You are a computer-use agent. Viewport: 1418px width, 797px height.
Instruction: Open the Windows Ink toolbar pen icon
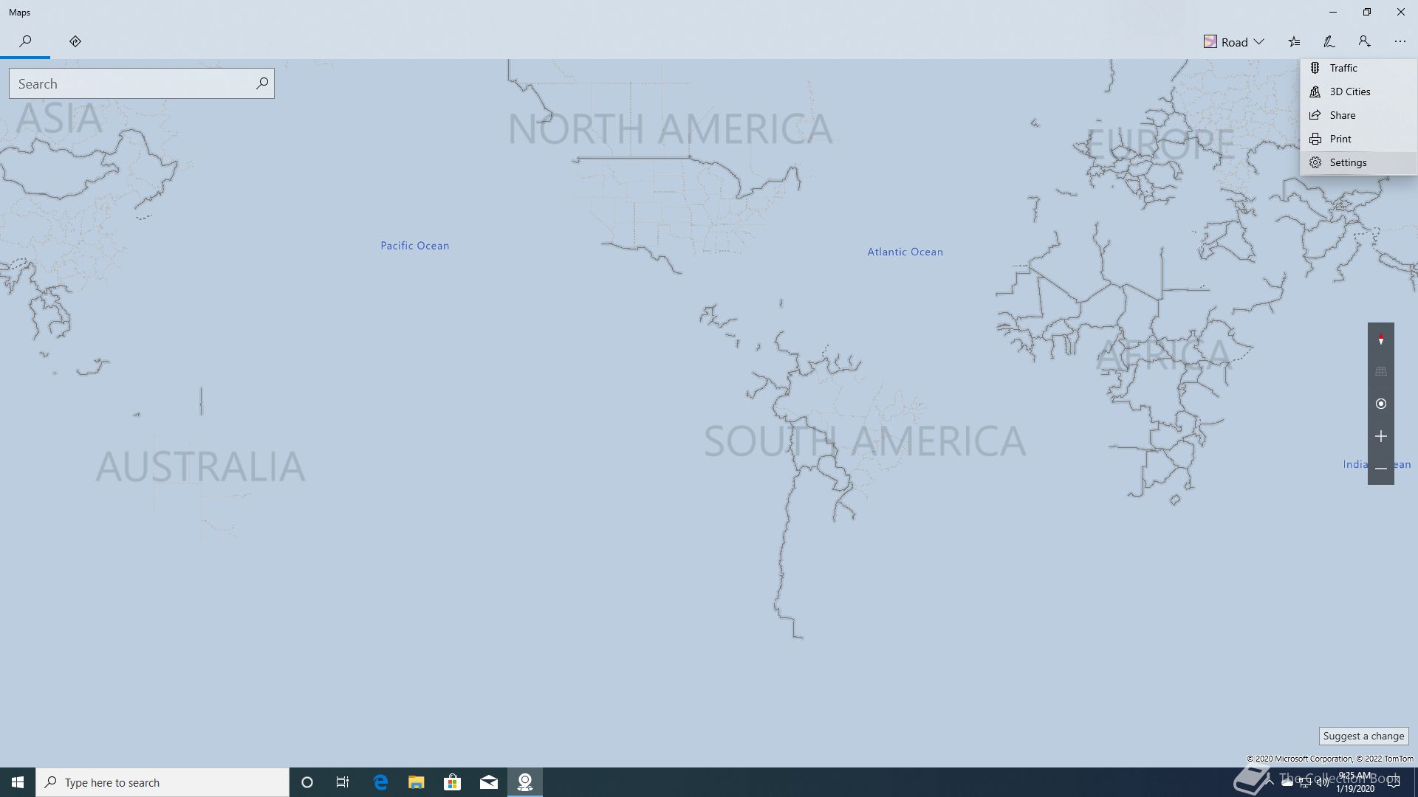(1329, 42)
